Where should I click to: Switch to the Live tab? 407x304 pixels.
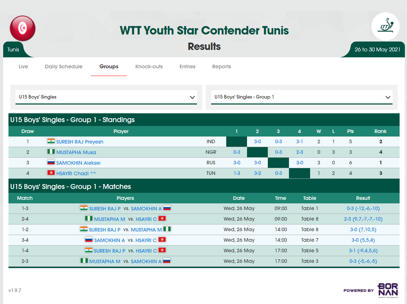(23, 66)
